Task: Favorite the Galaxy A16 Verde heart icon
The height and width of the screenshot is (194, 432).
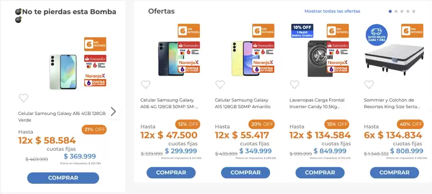Action: pos(23,98)
